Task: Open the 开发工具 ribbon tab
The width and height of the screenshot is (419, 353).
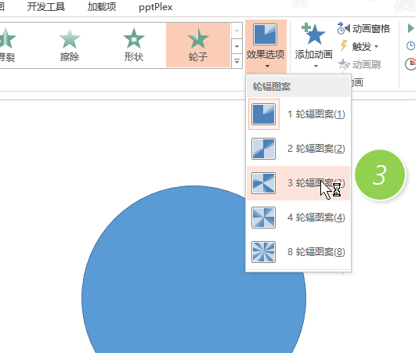Action: coord(46,7)
